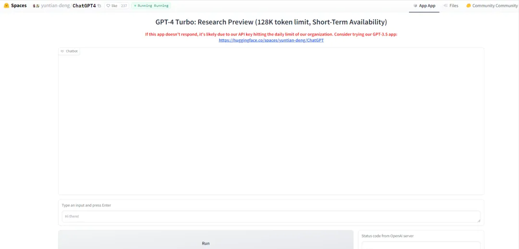Click the Chatbot label icon
The width and height of the screenshot is (519, 249).
(62, 51)
